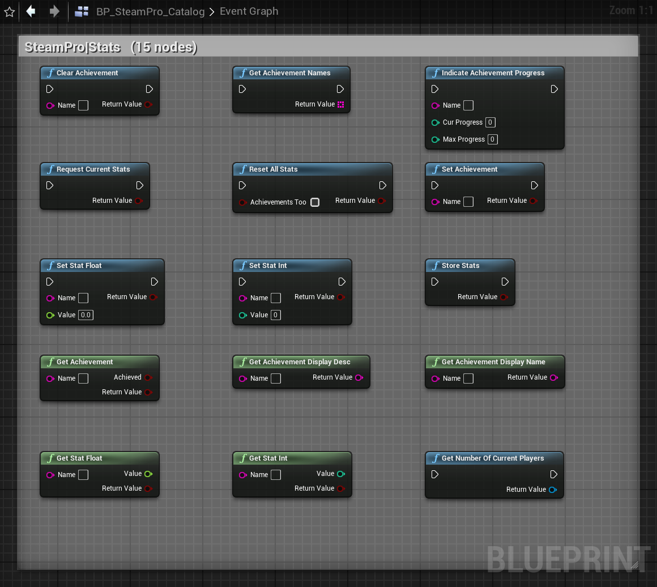
Task: Select the Get Stat Int node title
Action: pyautogui.click(x=268, y=458)
